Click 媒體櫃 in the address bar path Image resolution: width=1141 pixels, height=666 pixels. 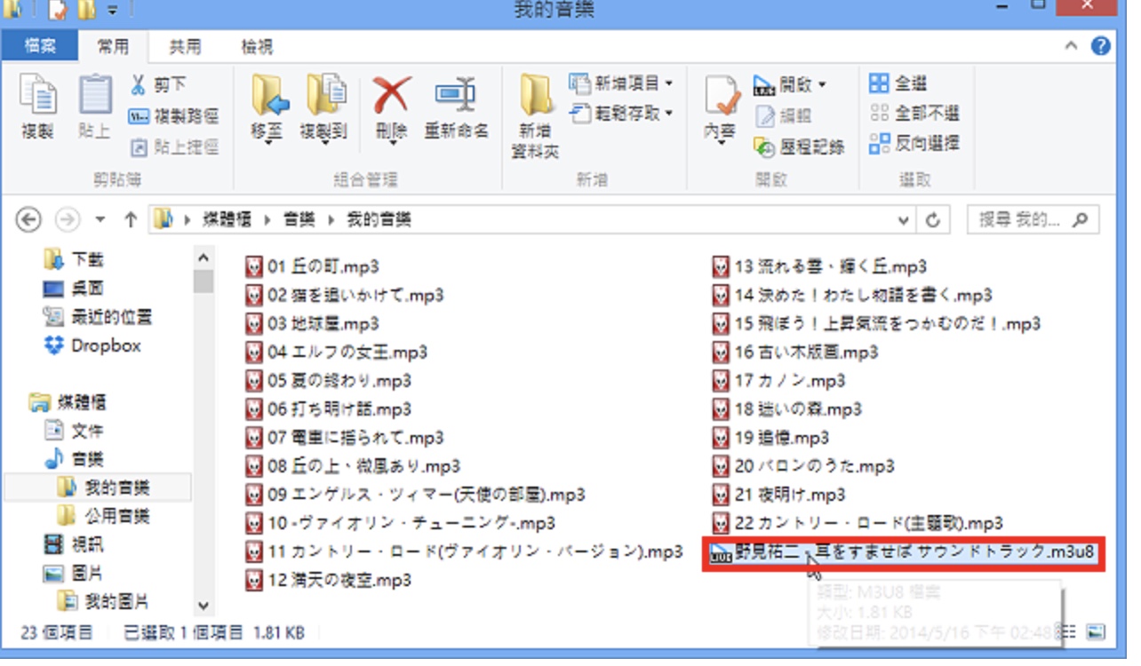[226, 219]
